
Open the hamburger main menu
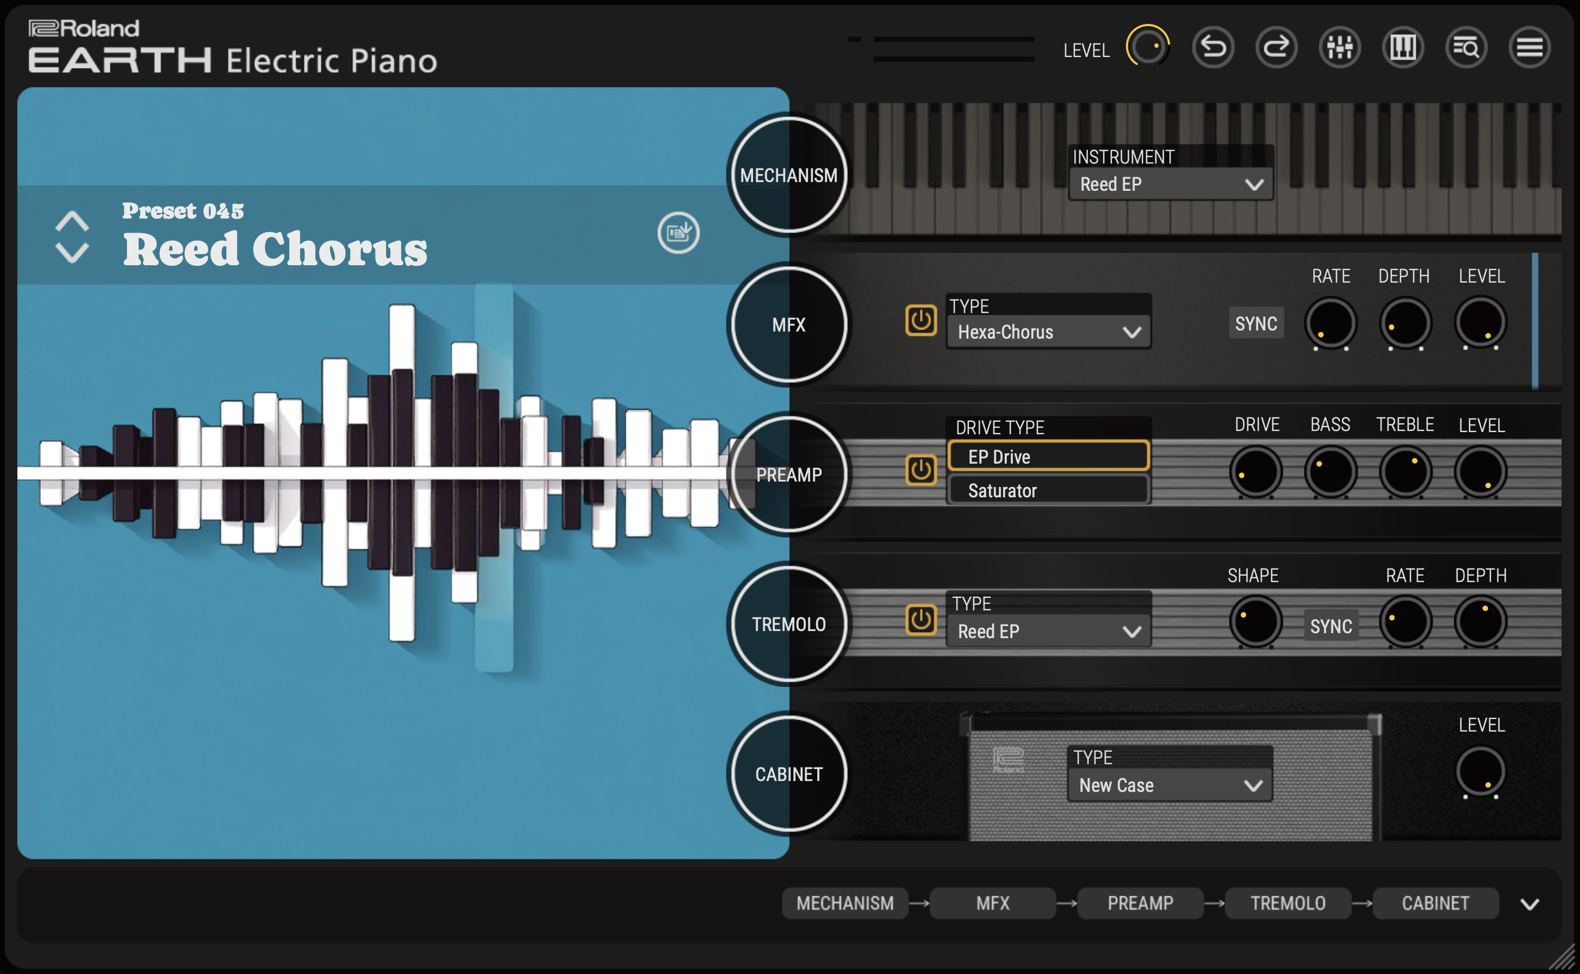(x=1529, y=48)
